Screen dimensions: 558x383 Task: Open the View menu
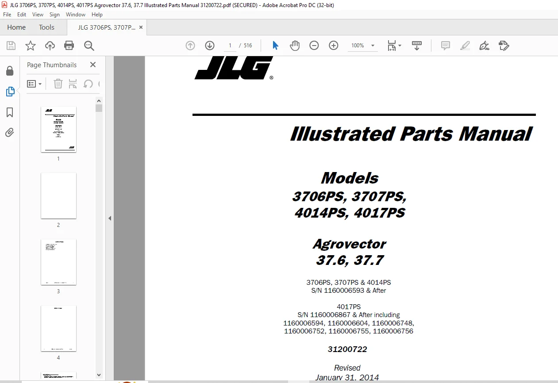click(38, 15)
